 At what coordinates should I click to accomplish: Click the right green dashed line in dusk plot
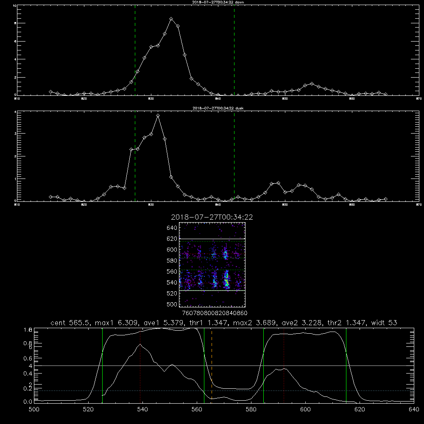tap(234, 156)
